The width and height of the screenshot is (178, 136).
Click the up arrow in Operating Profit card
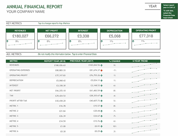click(133, 41)
